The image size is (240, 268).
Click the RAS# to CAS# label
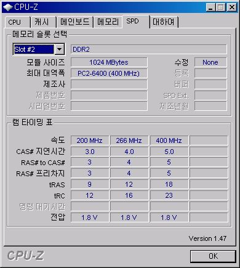coord(43,163)
